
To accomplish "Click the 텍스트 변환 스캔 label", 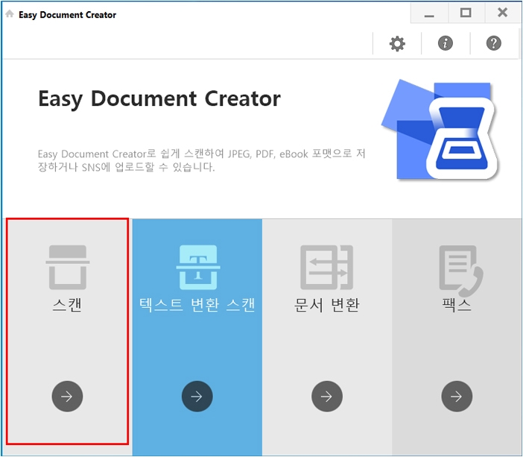I will pyautogui.click(x=197, y=305).
